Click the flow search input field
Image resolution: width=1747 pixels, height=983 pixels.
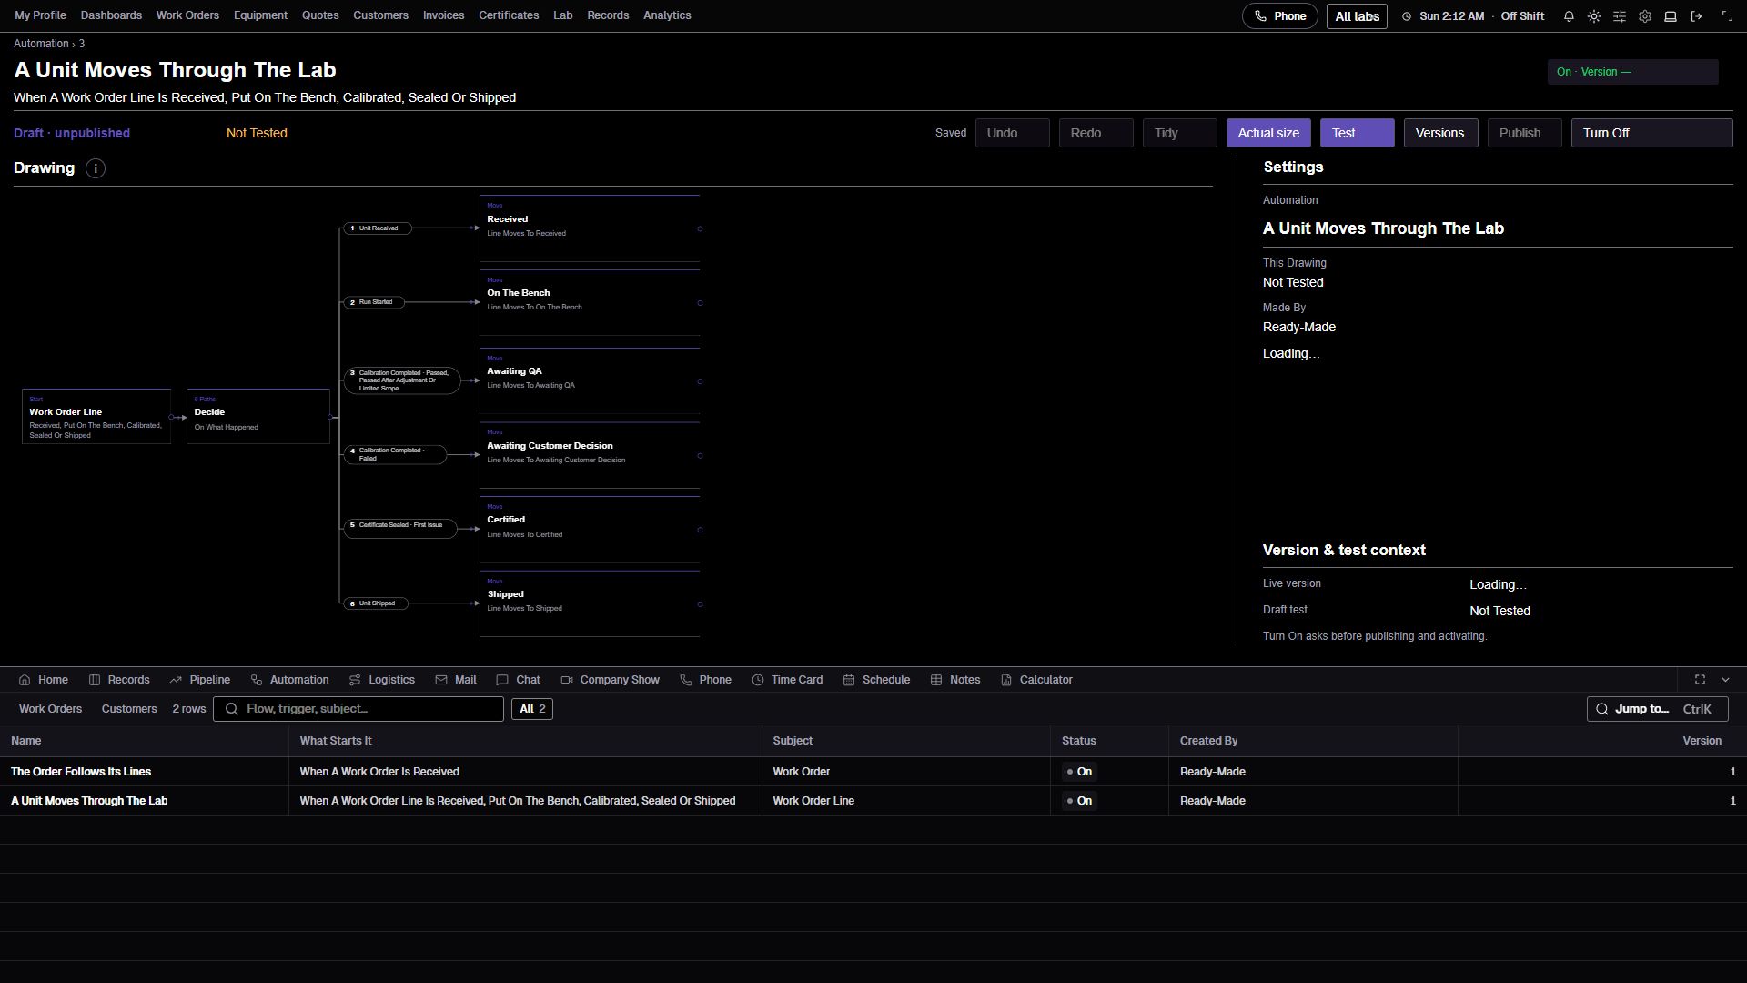pyautogui.click(x=358, y=709)
